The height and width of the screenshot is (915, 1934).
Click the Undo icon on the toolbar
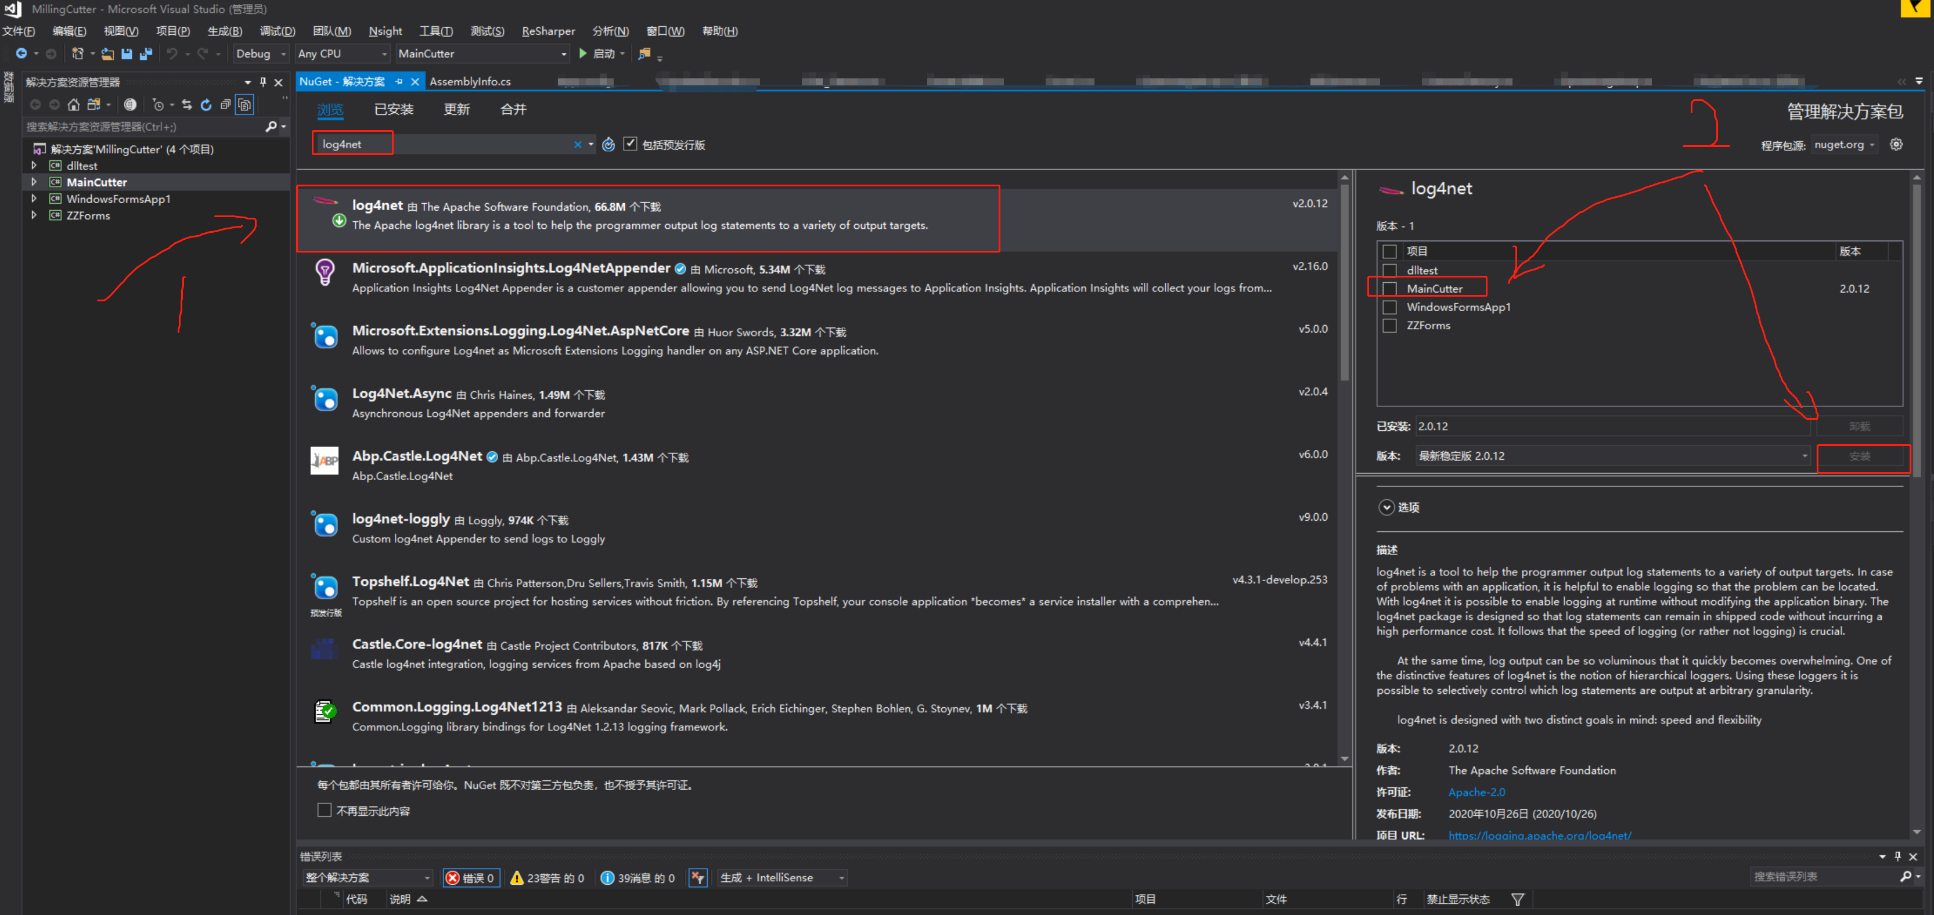[174, 53]
